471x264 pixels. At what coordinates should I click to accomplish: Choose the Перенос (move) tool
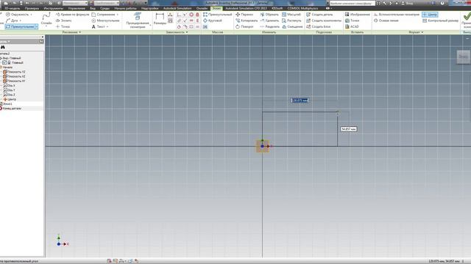click(x=244, y=15)
